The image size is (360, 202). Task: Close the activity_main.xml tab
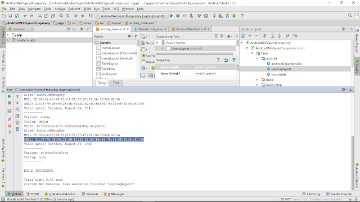pyautogui.click(x=128, y=29)
